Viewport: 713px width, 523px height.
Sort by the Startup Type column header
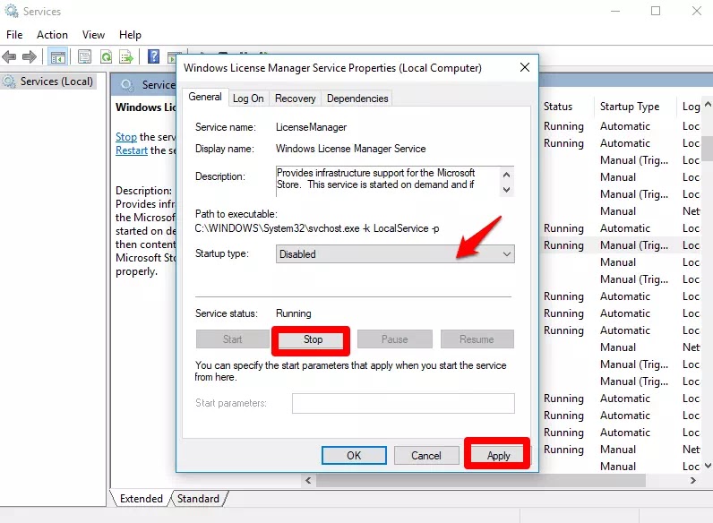(x=630, y=107)
